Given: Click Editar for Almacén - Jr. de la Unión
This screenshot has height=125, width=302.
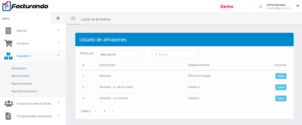Looking at the screenshot, I should [x=281, y=87].
